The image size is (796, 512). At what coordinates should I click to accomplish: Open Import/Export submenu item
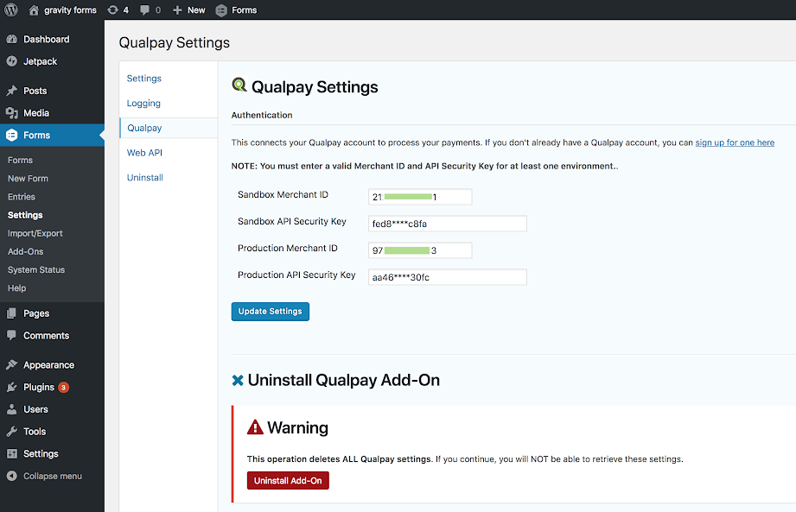click(35, 233)
